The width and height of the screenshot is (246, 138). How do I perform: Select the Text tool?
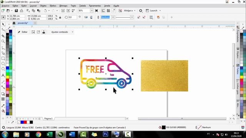click(x=3, y=76)
